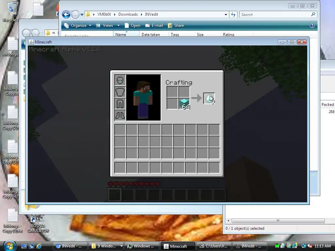Click the search magnifier icon in Explorer
This screenshot has width=335, height=251.
313,14
